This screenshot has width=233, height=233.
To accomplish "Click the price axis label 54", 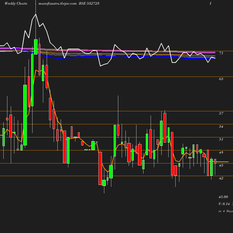I will (221, 126).
